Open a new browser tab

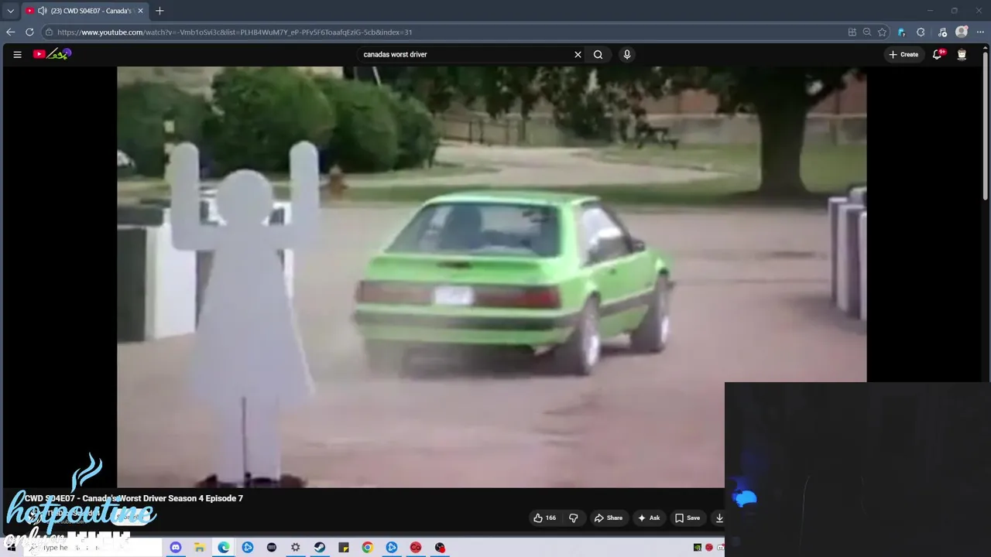point(159,11)
